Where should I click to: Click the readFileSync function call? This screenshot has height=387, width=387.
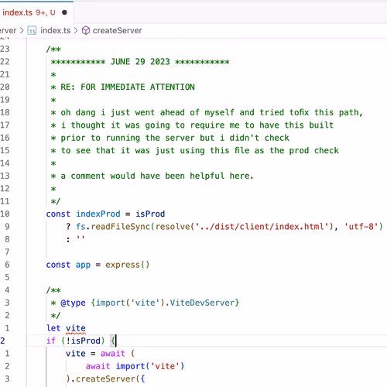120,227
